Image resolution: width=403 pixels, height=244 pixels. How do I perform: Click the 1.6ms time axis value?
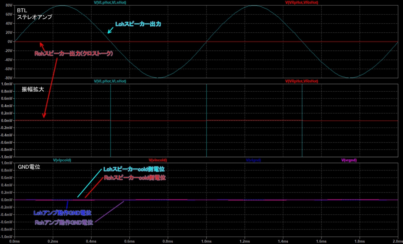tap(321, 241)
